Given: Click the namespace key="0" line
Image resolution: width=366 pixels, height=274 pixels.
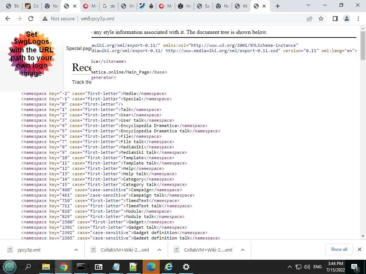Looking at the screenshot, I should [72, 104].
